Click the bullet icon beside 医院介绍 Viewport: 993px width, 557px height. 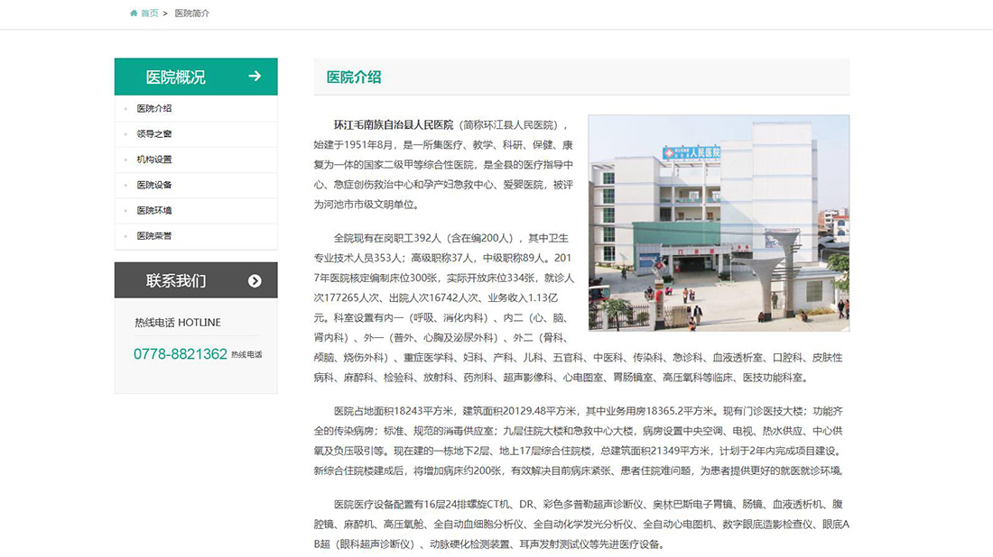pos(125,108)
